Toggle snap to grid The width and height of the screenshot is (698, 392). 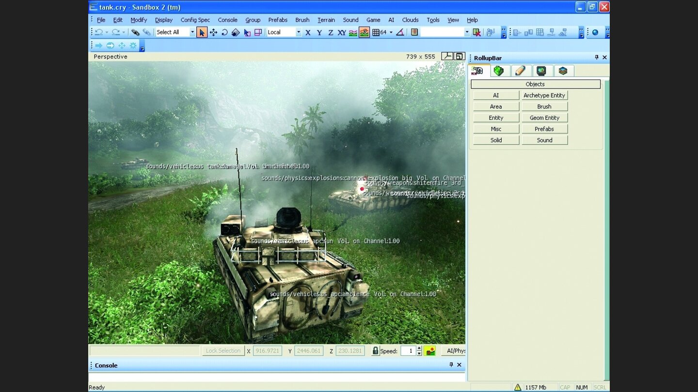point(376,32)
